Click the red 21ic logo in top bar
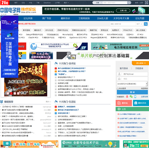 click(5, 2)
